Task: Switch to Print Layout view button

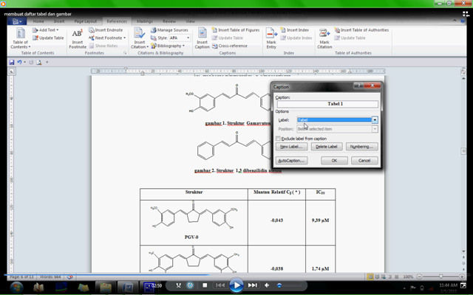Action: 370,277
